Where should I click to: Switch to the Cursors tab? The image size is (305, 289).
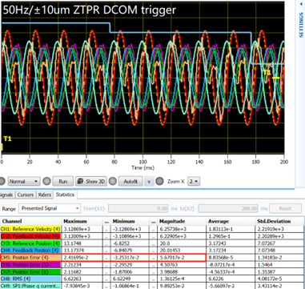tap(26, 195)
